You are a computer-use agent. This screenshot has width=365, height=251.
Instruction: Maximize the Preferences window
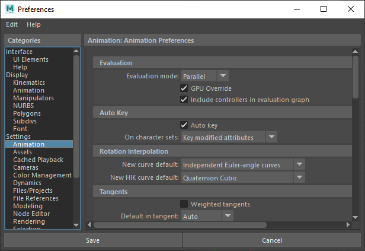[x=324, y=9]
